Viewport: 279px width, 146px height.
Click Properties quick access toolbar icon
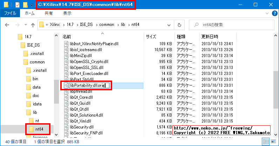click(x=18, y=5)
